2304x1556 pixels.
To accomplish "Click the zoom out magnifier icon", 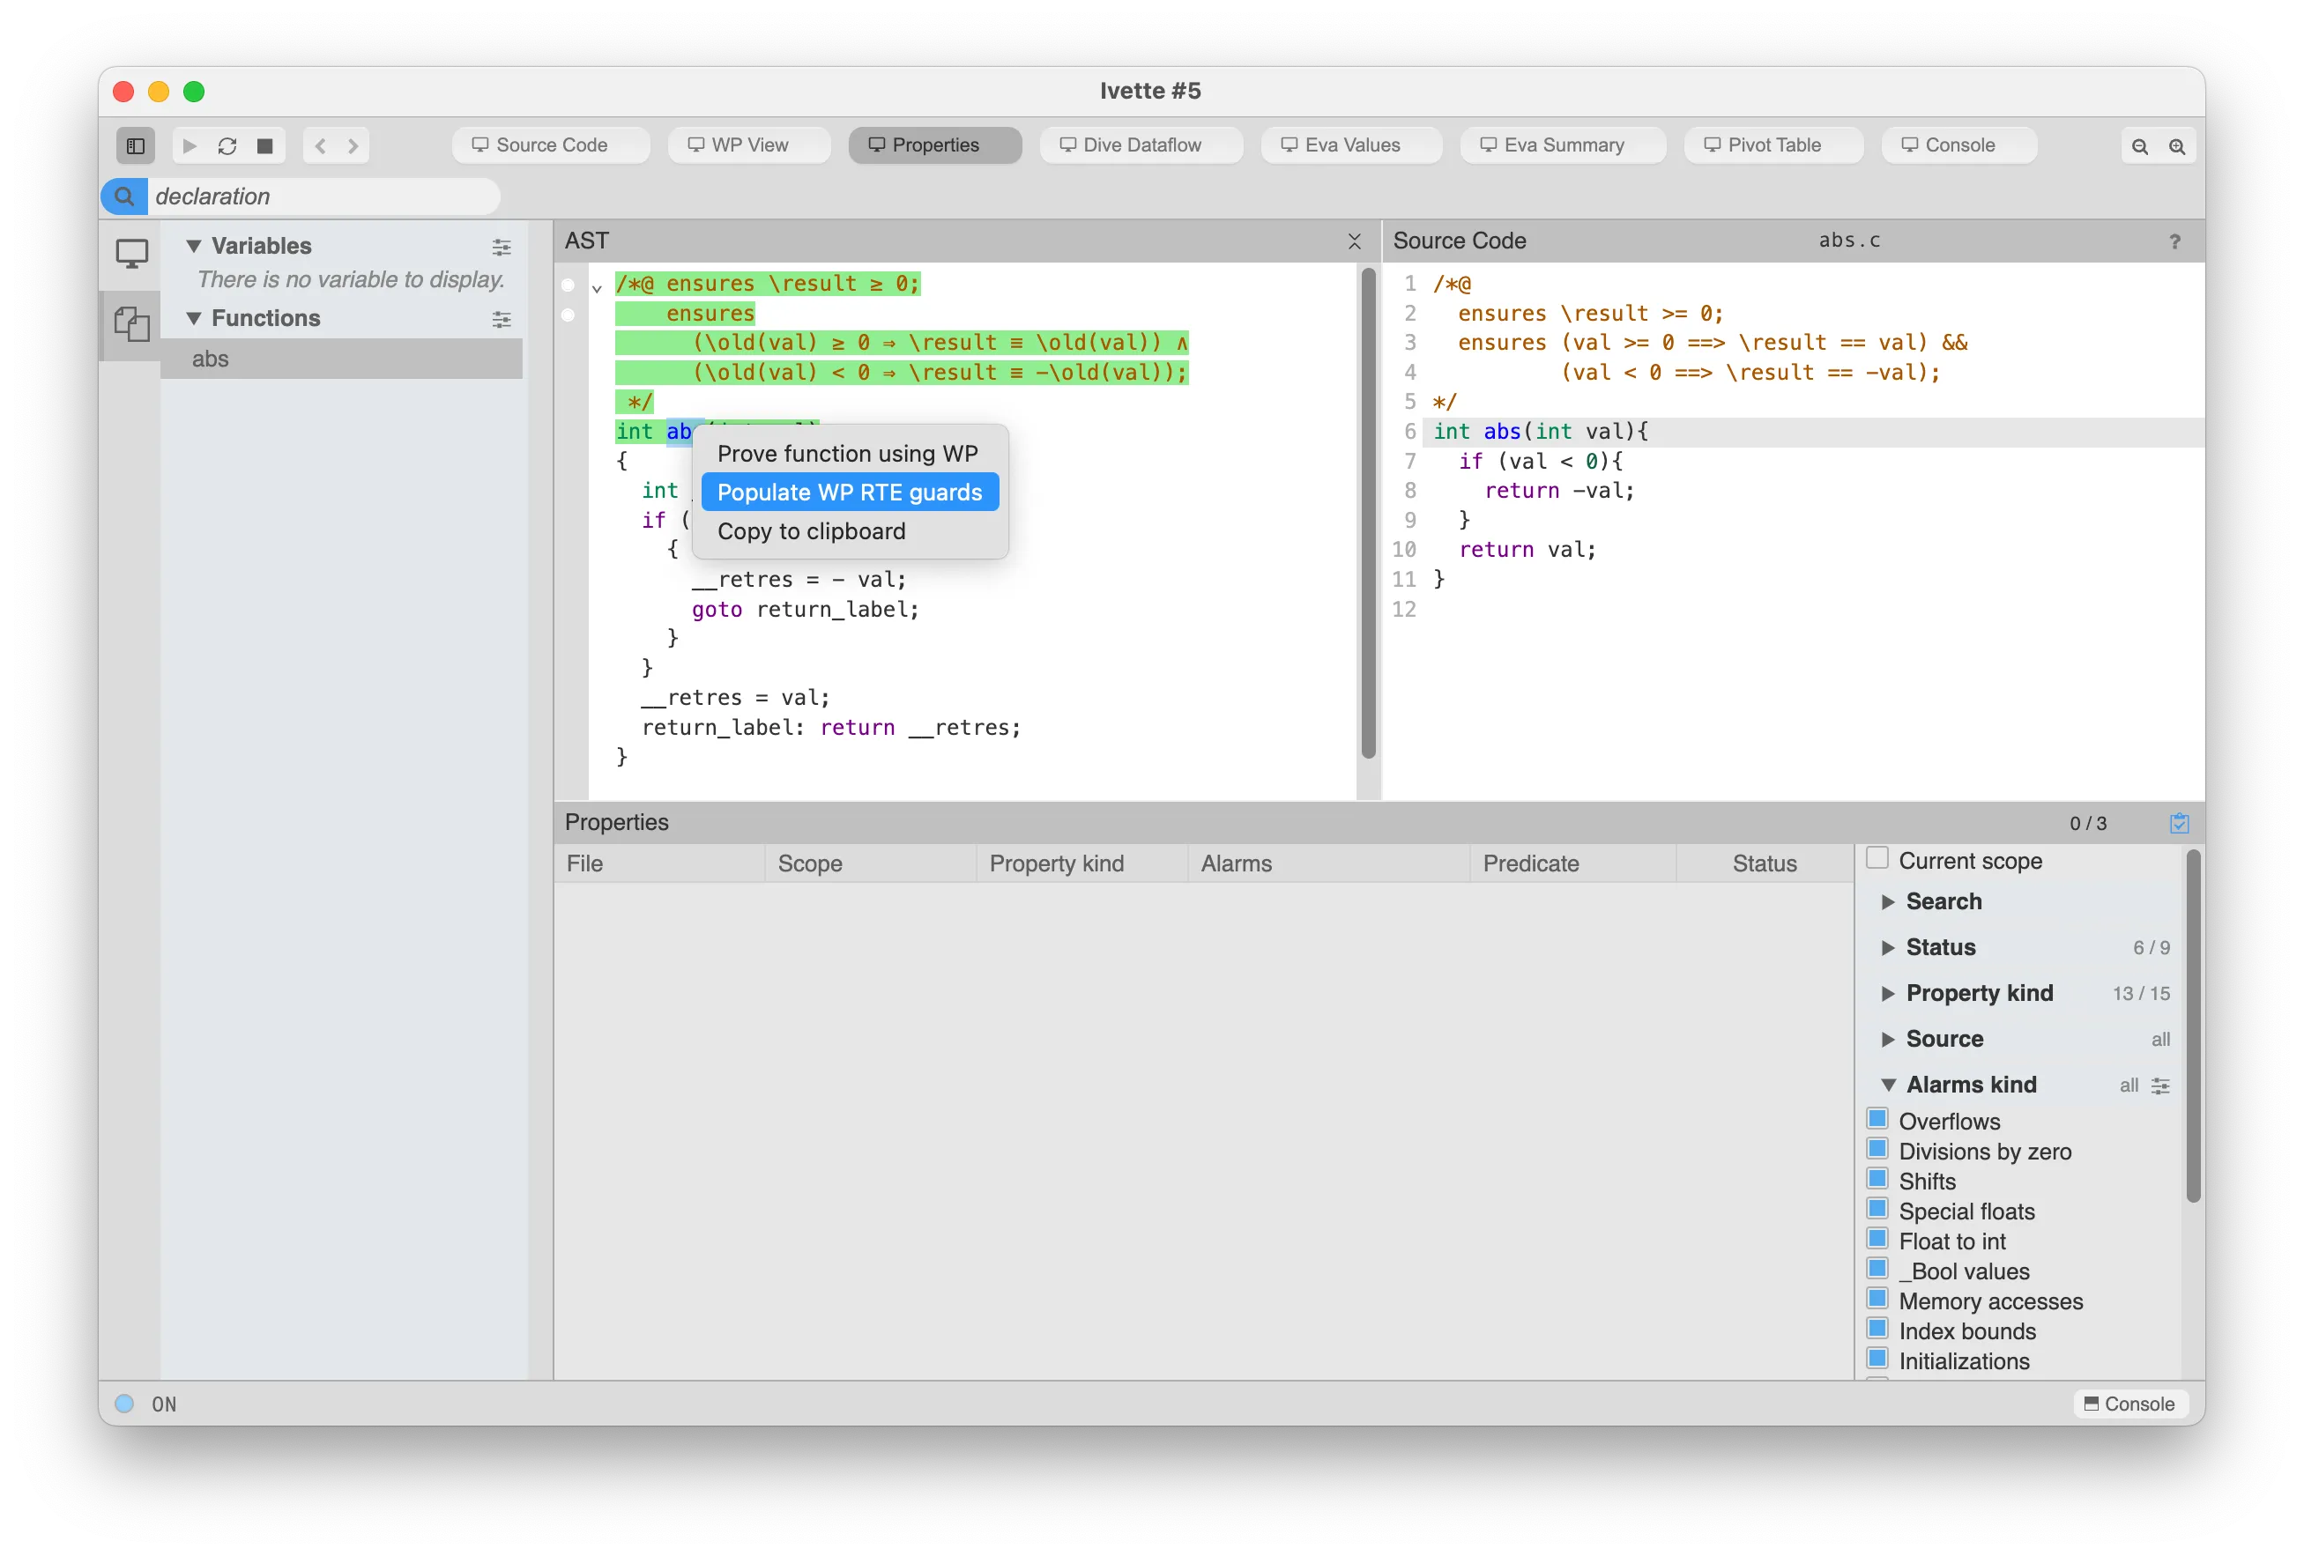I will tap(2139, 146).
